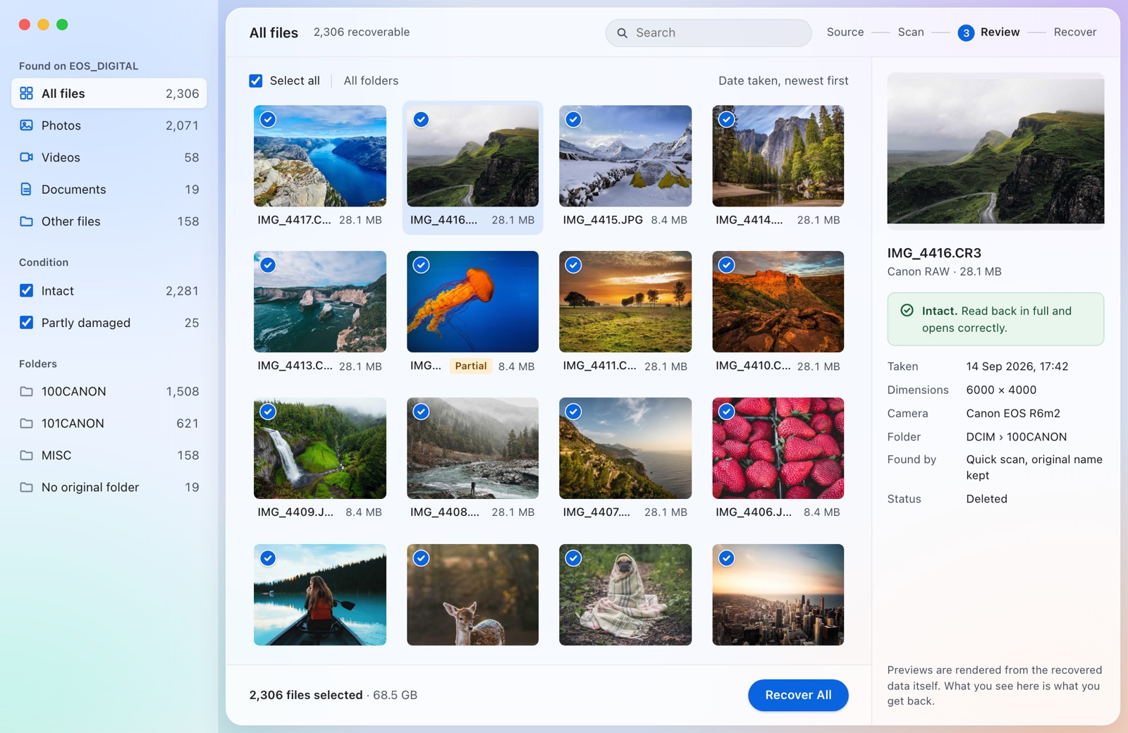The width and height of the screenshot is (1128, 733).
Task: Click the Videos camera icon
Action: point(26,157)
